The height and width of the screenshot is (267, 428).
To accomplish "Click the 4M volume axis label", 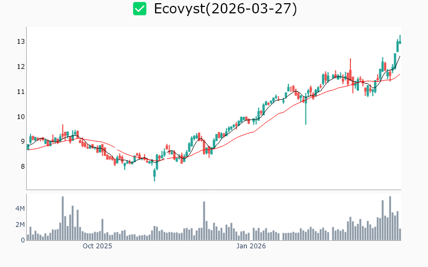I will 20,208.
